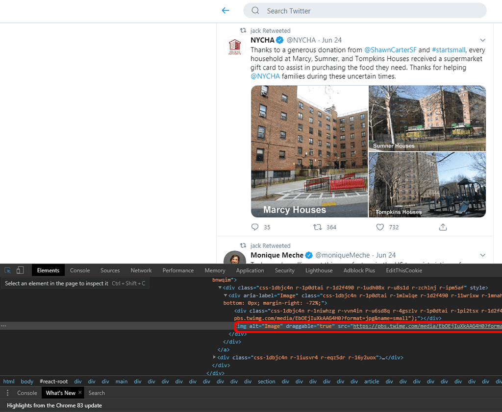Image resolution: width=502 pixels, height=412 pixels.
Task: Expand the div with class r-1iusvr4
Action: pos(214,357)
